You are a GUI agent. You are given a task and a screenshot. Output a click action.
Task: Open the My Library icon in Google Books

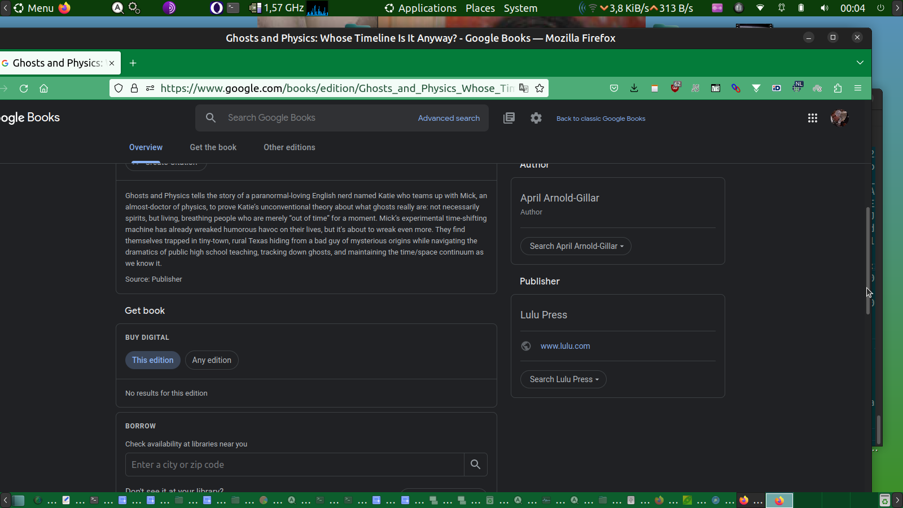tap(509, 118)
